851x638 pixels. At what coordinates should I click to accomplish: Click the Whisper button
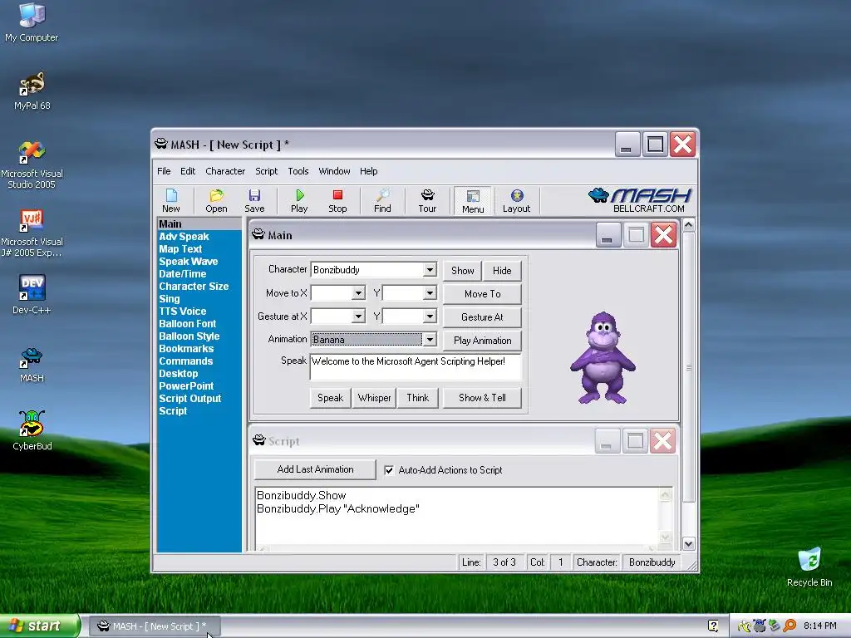(x=374, y=398)
